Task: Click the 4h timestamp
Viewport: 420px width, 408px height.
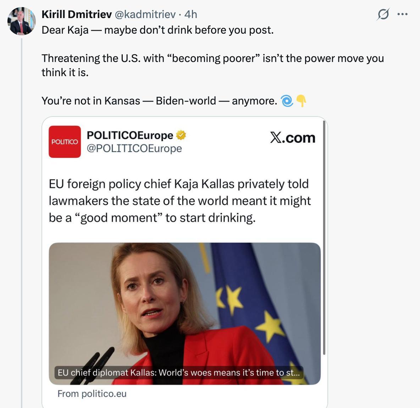Action: point(191,14)
